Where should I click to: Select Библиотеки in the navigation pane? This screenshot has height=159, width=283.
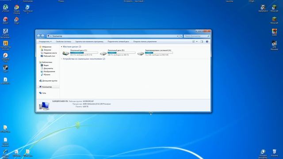(47, 62)
